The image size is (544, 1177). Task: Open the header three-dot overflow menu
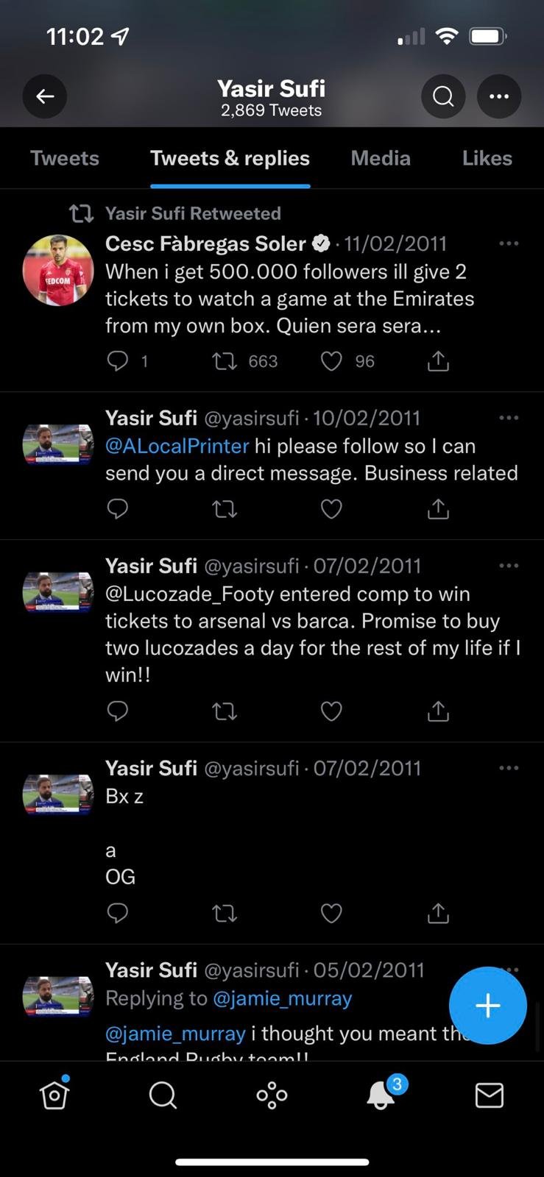(499, 96)
